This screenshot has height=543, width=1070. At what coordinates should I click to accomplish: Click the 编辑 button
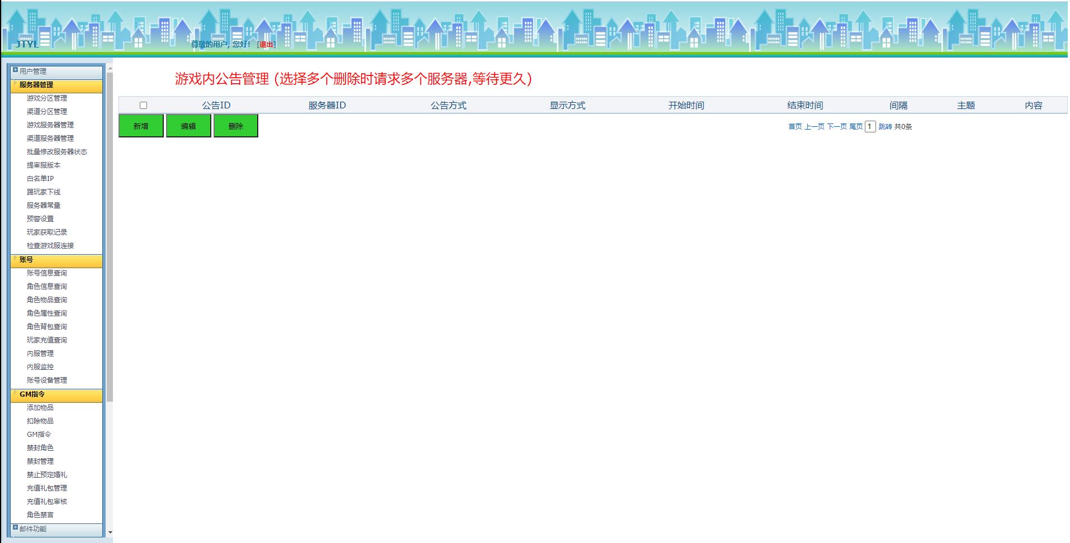point(188,126)
